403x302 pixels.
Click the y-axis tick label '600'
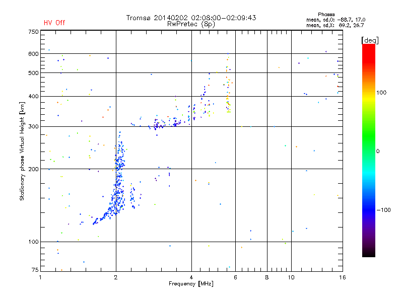tap(33, 54)
